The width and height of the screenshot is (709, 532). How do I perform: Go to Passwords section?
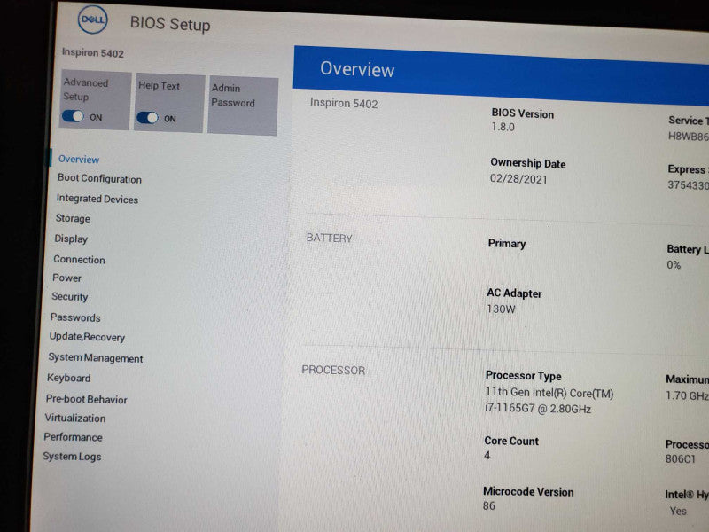(x=75, y=317)
